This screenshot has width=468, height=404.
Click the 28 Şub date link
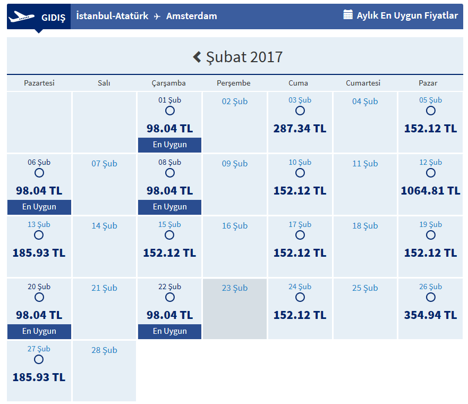click(x=104, y=350)
